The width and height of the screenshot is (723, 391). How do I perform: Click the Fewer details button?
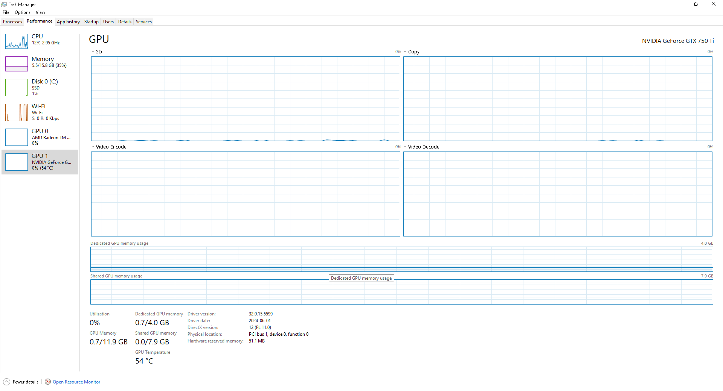pos(25,382)
